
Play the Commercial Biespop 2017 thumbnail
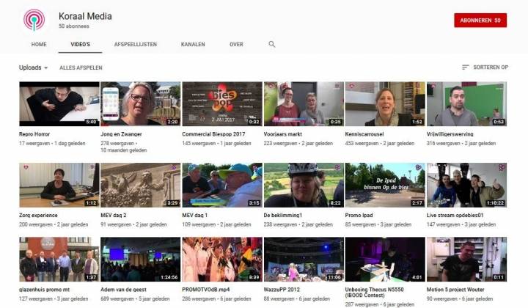[x=221, y=104]
